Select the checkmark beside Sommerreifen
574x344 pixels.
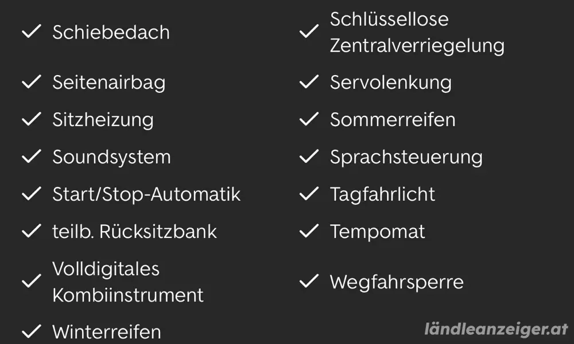(x=309, y=119)
